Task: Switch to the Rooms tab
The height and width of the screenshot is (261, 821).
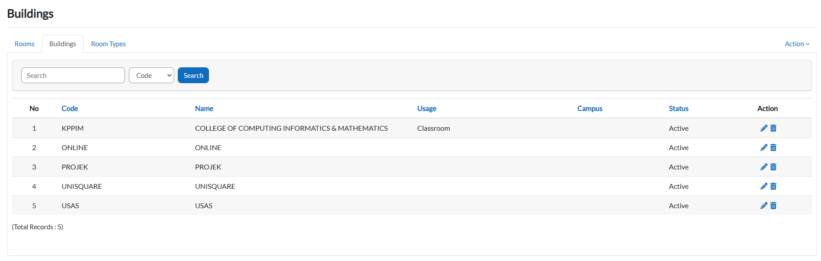Action: 25,44
